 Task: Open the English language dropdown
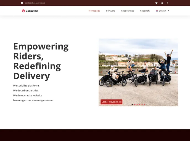coord(162,11)
